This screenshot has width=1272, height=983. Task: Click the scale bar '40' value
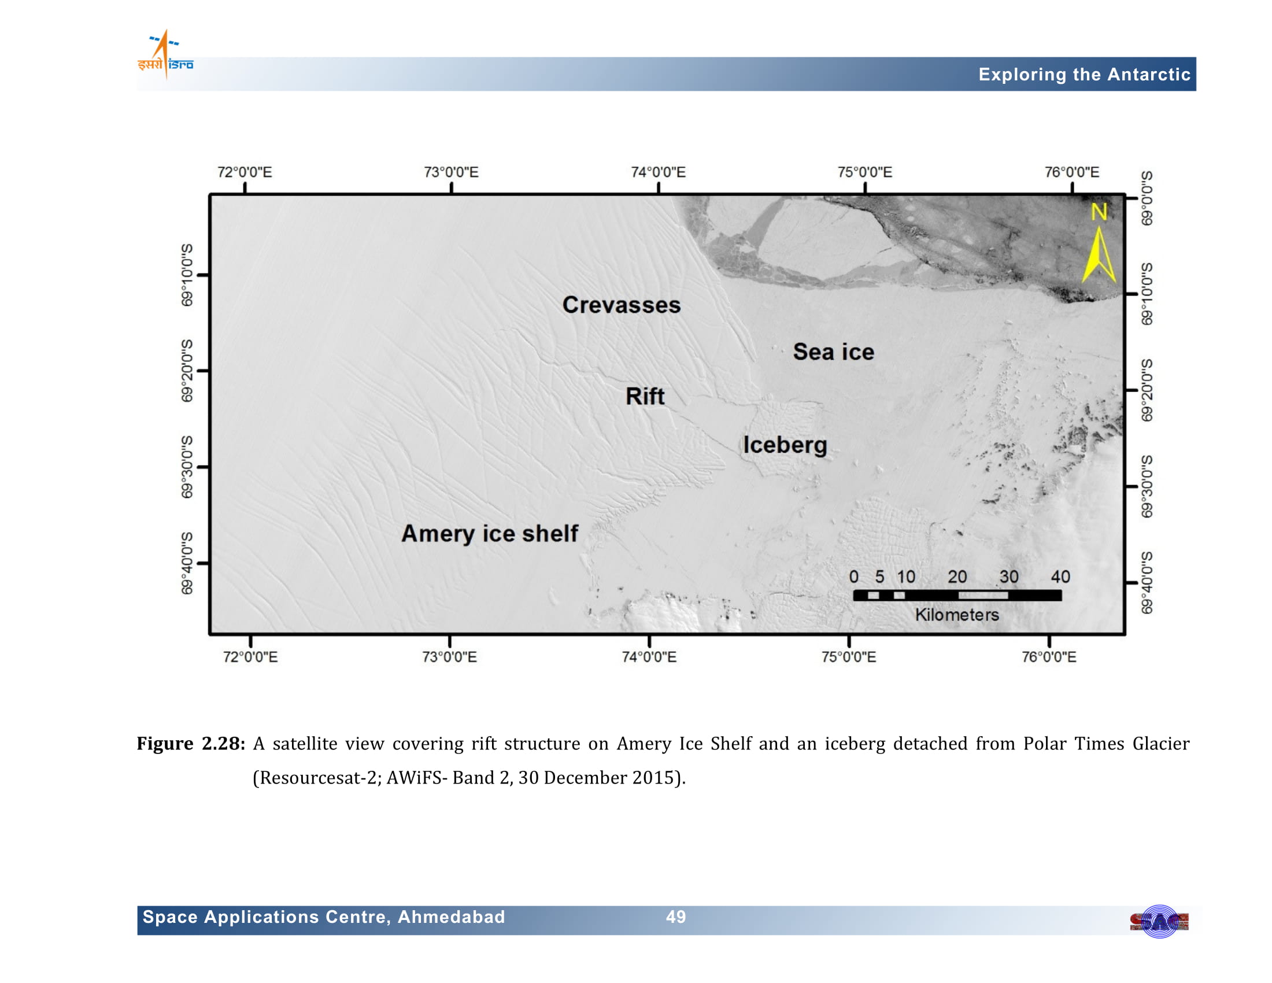click(x=1060, y=577)
